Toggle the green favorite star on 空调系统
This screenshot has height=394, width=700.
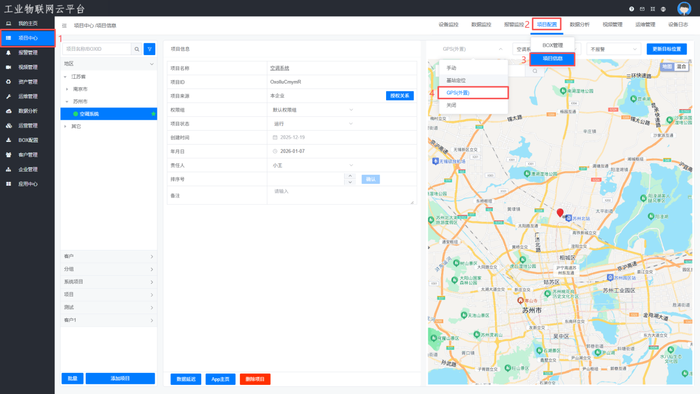pos(153,114)
